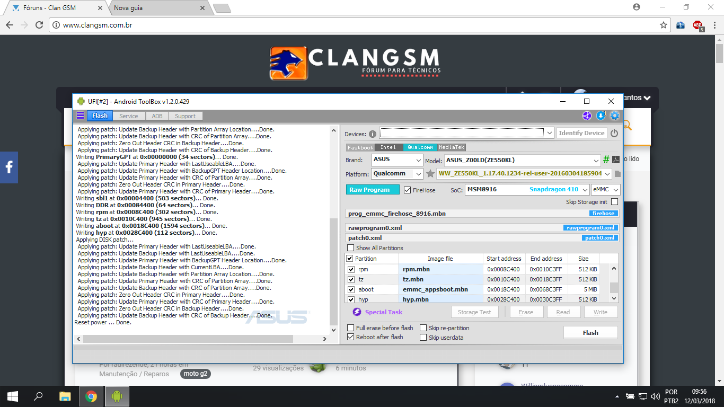Open the Windows Start menu

(x=13, y=396)
